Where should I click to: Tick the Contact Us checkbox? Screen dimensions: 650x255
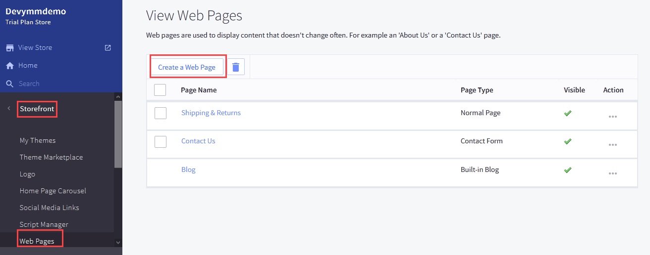point(160,141)
